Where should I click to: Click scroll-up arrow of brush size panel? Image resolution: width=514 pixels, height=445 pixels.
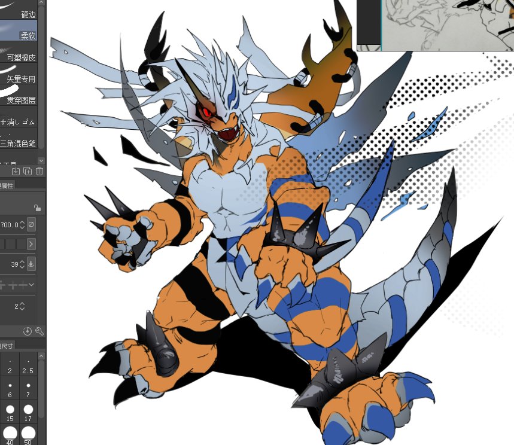point(41,356)
